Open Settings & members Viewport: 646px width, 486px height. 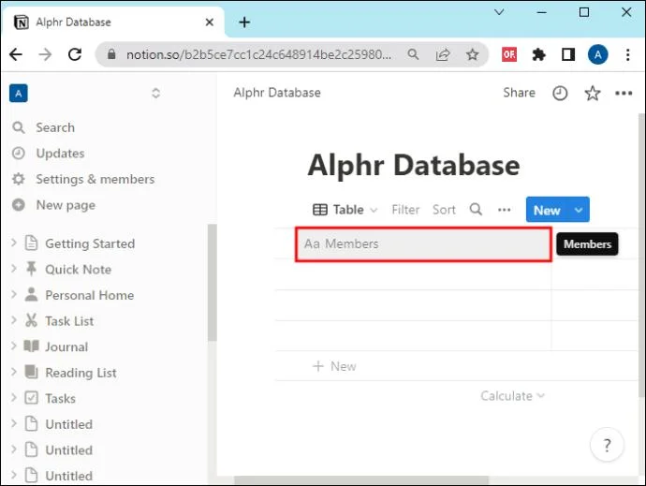(95, 179)
